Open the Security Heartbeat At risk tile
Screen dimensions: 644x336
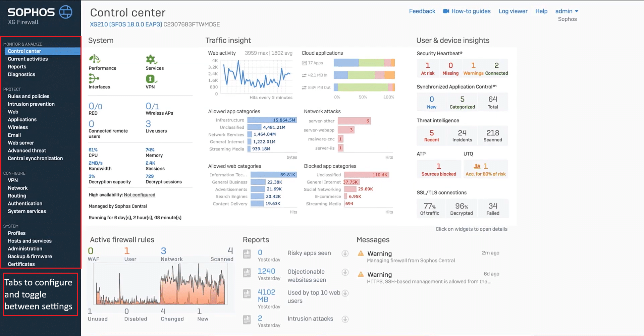point(428,68)
